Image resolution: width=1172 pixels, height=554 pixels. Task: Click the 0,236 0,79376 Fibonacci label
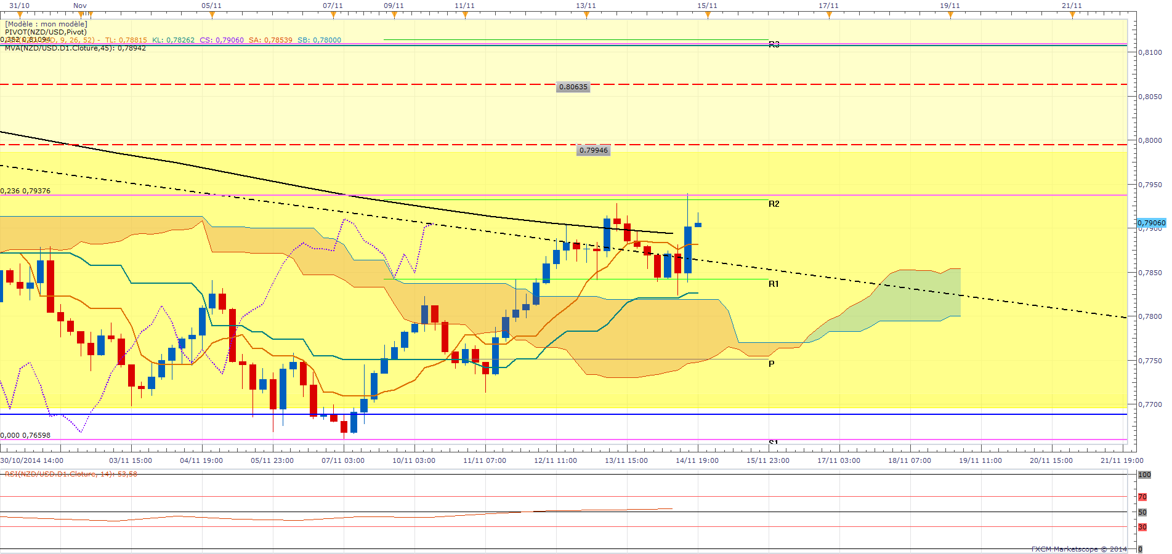pos(25,191)
